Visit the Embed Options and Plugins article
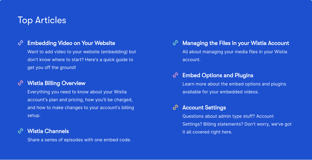Viewport: 312px width, 160px height. (x=218, y=76)
